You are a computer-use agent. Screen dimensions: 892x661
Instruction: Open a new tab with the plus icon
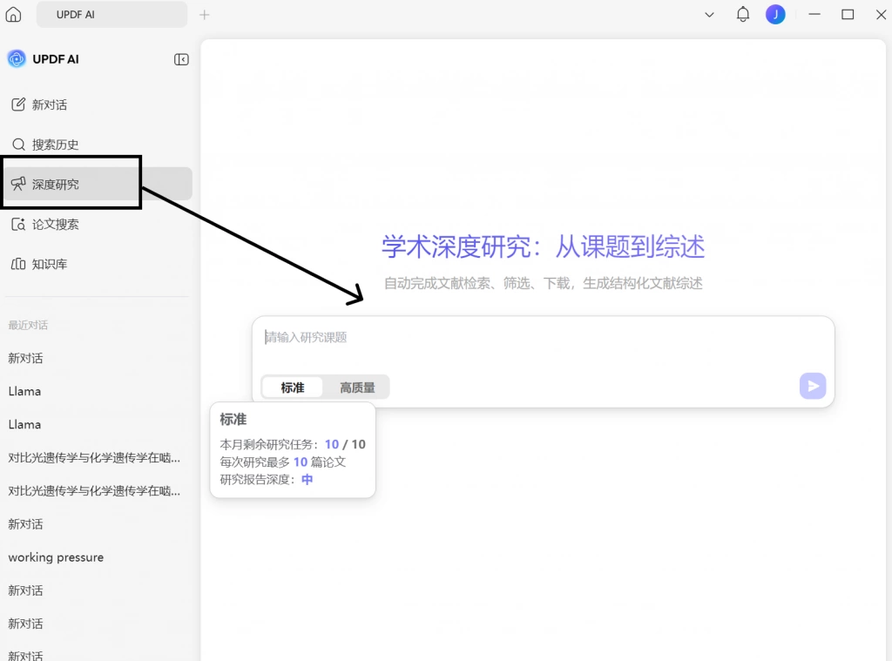(204, 15)
